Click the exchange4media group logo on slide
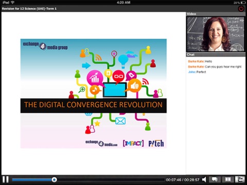Viewport: 247px width, 185px height. [x=45, y=46]
